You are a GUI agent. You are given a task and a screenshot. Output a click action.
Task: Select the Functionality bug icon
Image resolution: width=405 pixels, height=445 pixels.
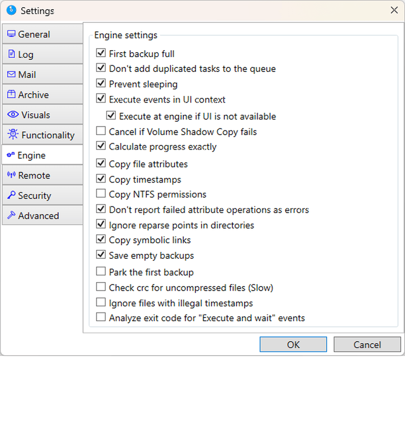(13, 134)
